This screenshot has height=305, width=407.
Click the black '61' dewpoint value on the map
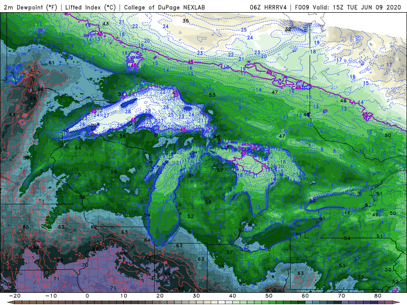[x=51, y=63]
